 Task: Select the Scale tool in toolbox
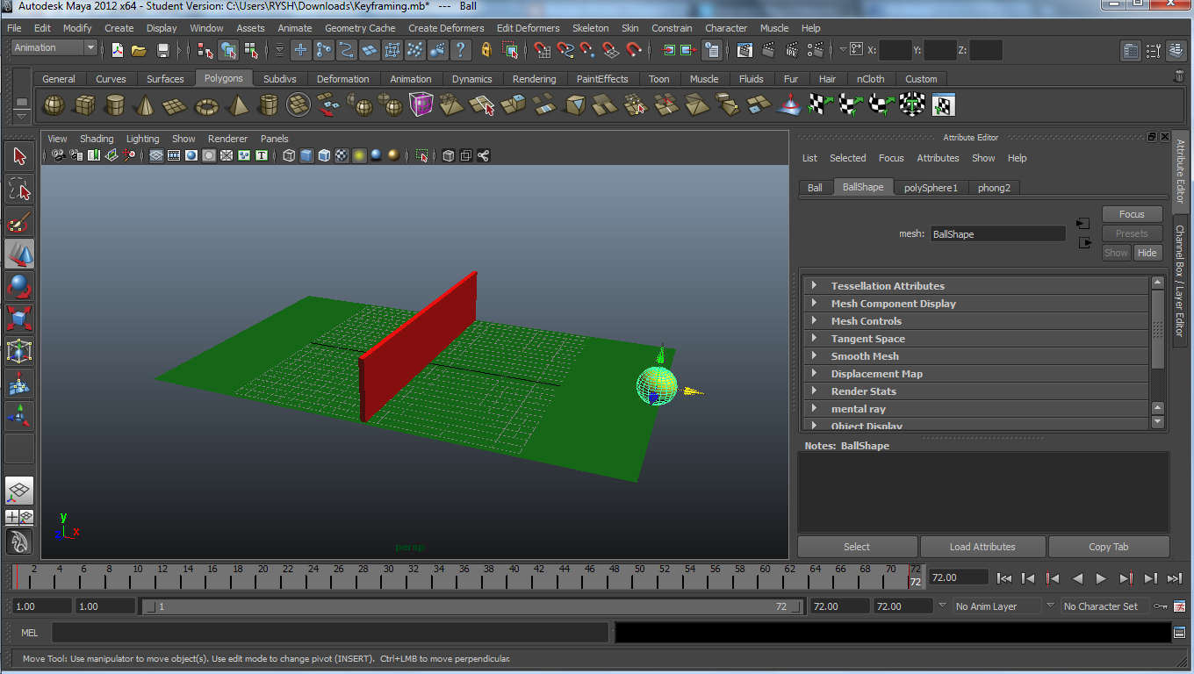[x=19, y=318]
